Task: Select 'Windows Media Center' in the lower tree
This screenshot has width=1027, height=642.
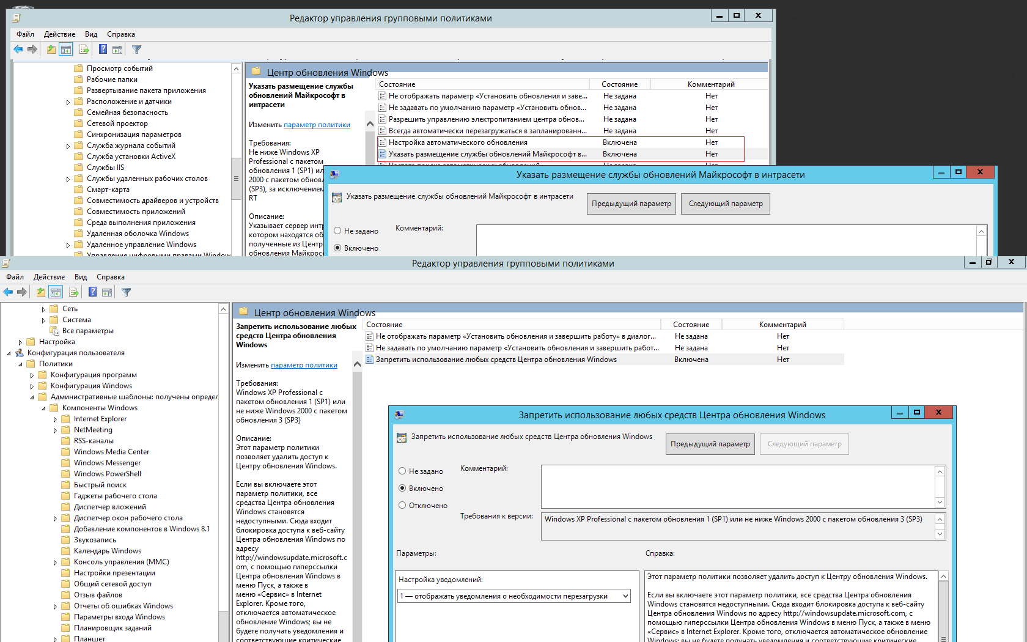Action: coord(111,452)
